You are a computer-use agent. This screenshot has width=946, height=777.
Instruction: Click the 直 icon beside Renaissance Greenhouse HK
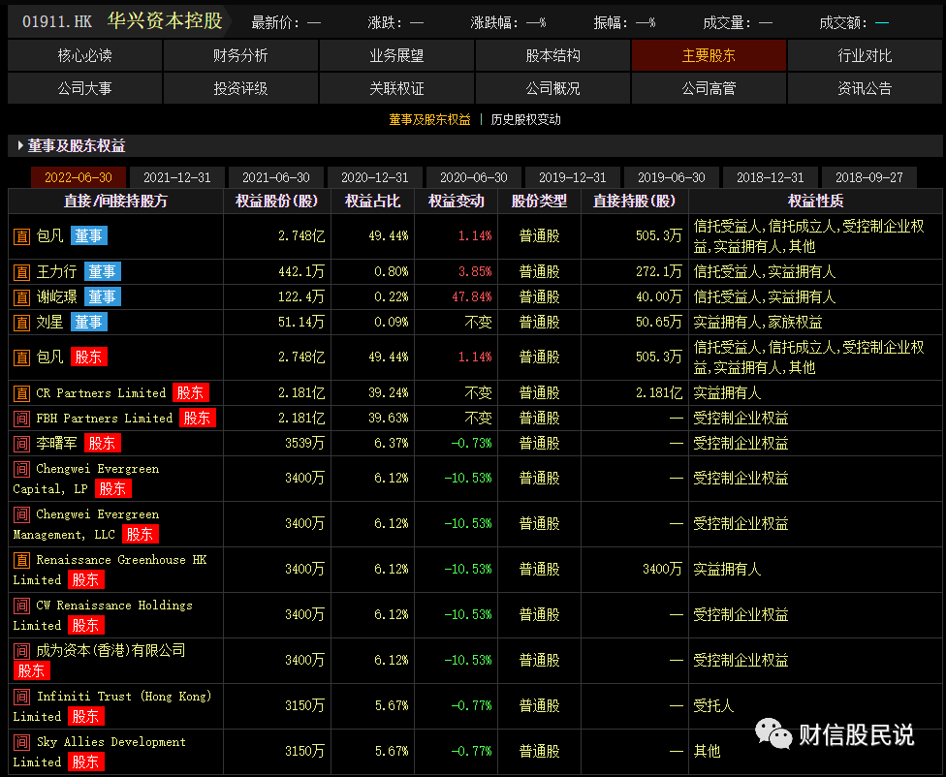pyautogui.click(x=21, y=560)
